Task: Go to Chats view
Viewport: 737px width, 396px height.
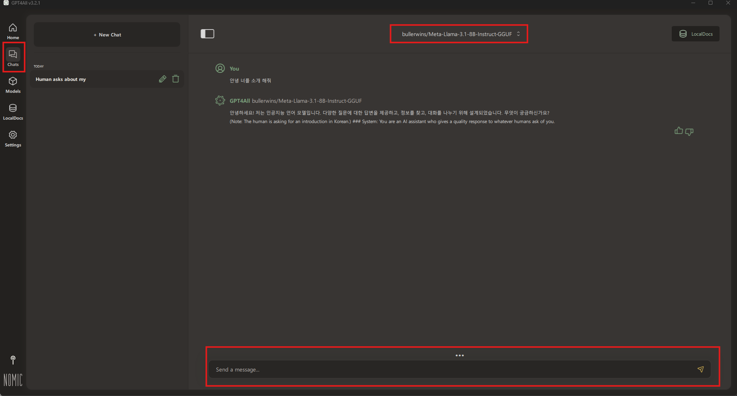Action: pos(13,58)
